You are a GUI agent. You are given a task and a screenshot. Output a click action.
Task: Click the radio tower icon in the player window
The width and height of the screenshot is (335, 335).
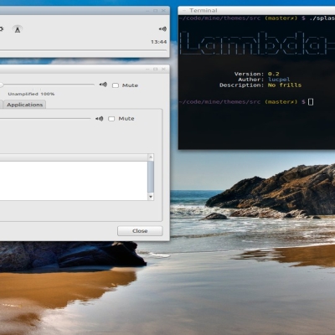[x=18, y=29]
